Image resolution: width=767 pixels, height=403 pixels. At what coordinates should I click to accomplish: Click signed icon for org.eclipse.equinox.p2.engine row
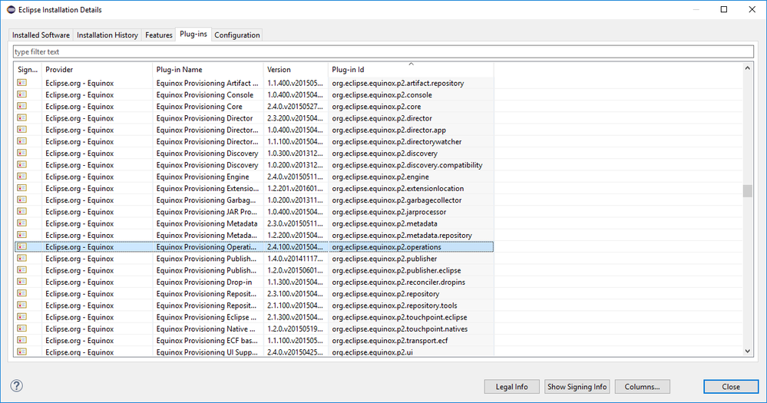[21, 177]
